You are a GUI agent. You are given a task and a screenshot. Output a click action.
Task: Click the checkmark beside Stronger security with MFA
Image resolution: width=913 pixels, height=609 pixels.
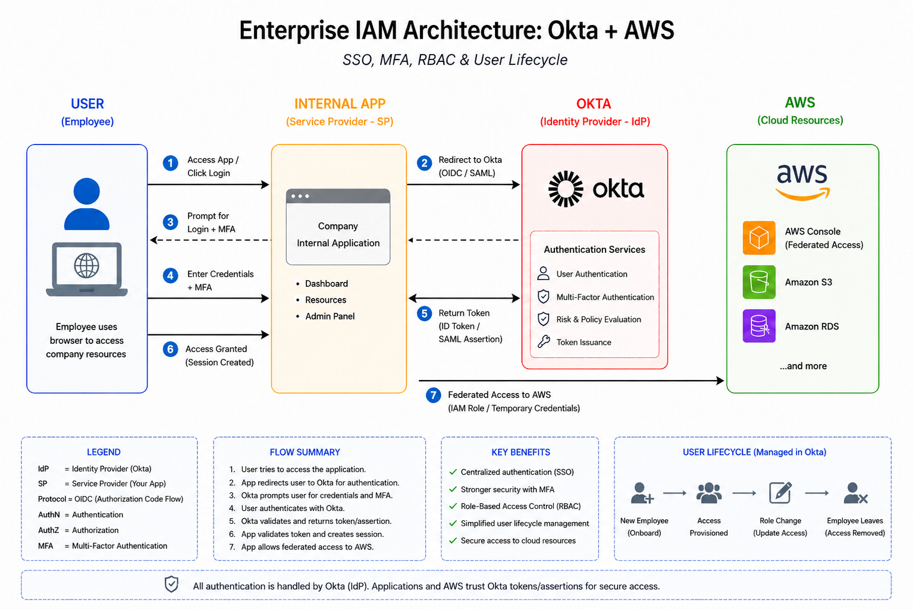click(453, 489)
